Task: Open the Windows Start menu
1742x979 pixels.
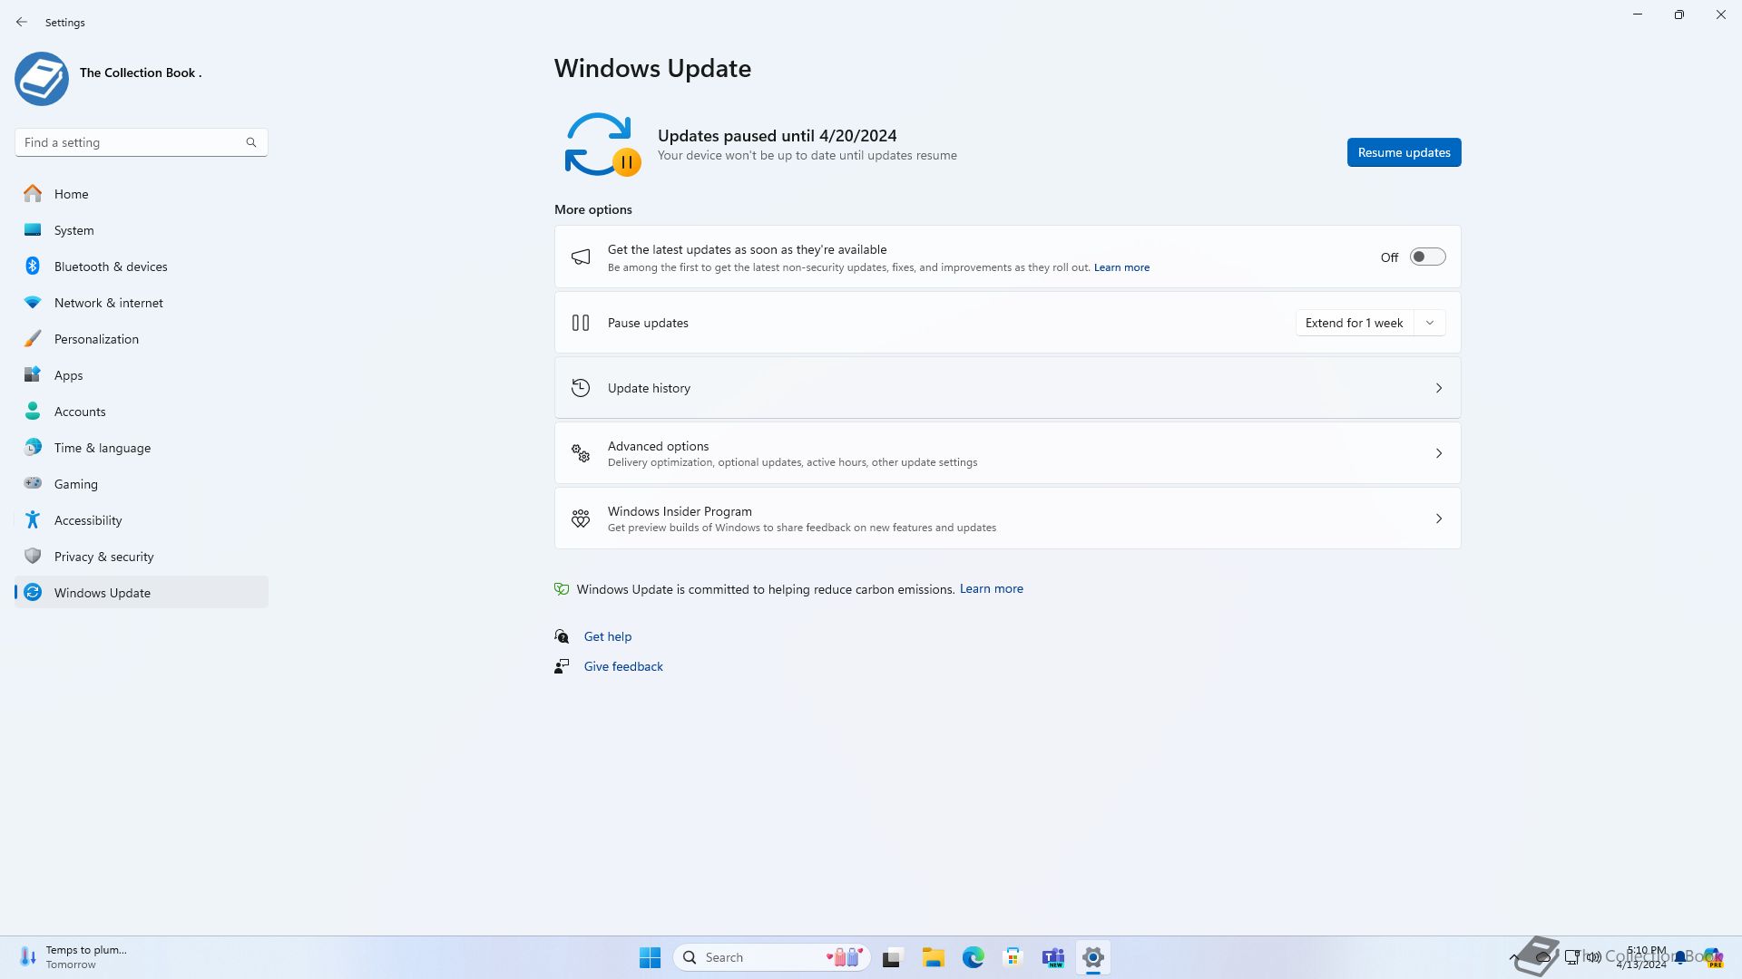Action: tap(650, 957)
